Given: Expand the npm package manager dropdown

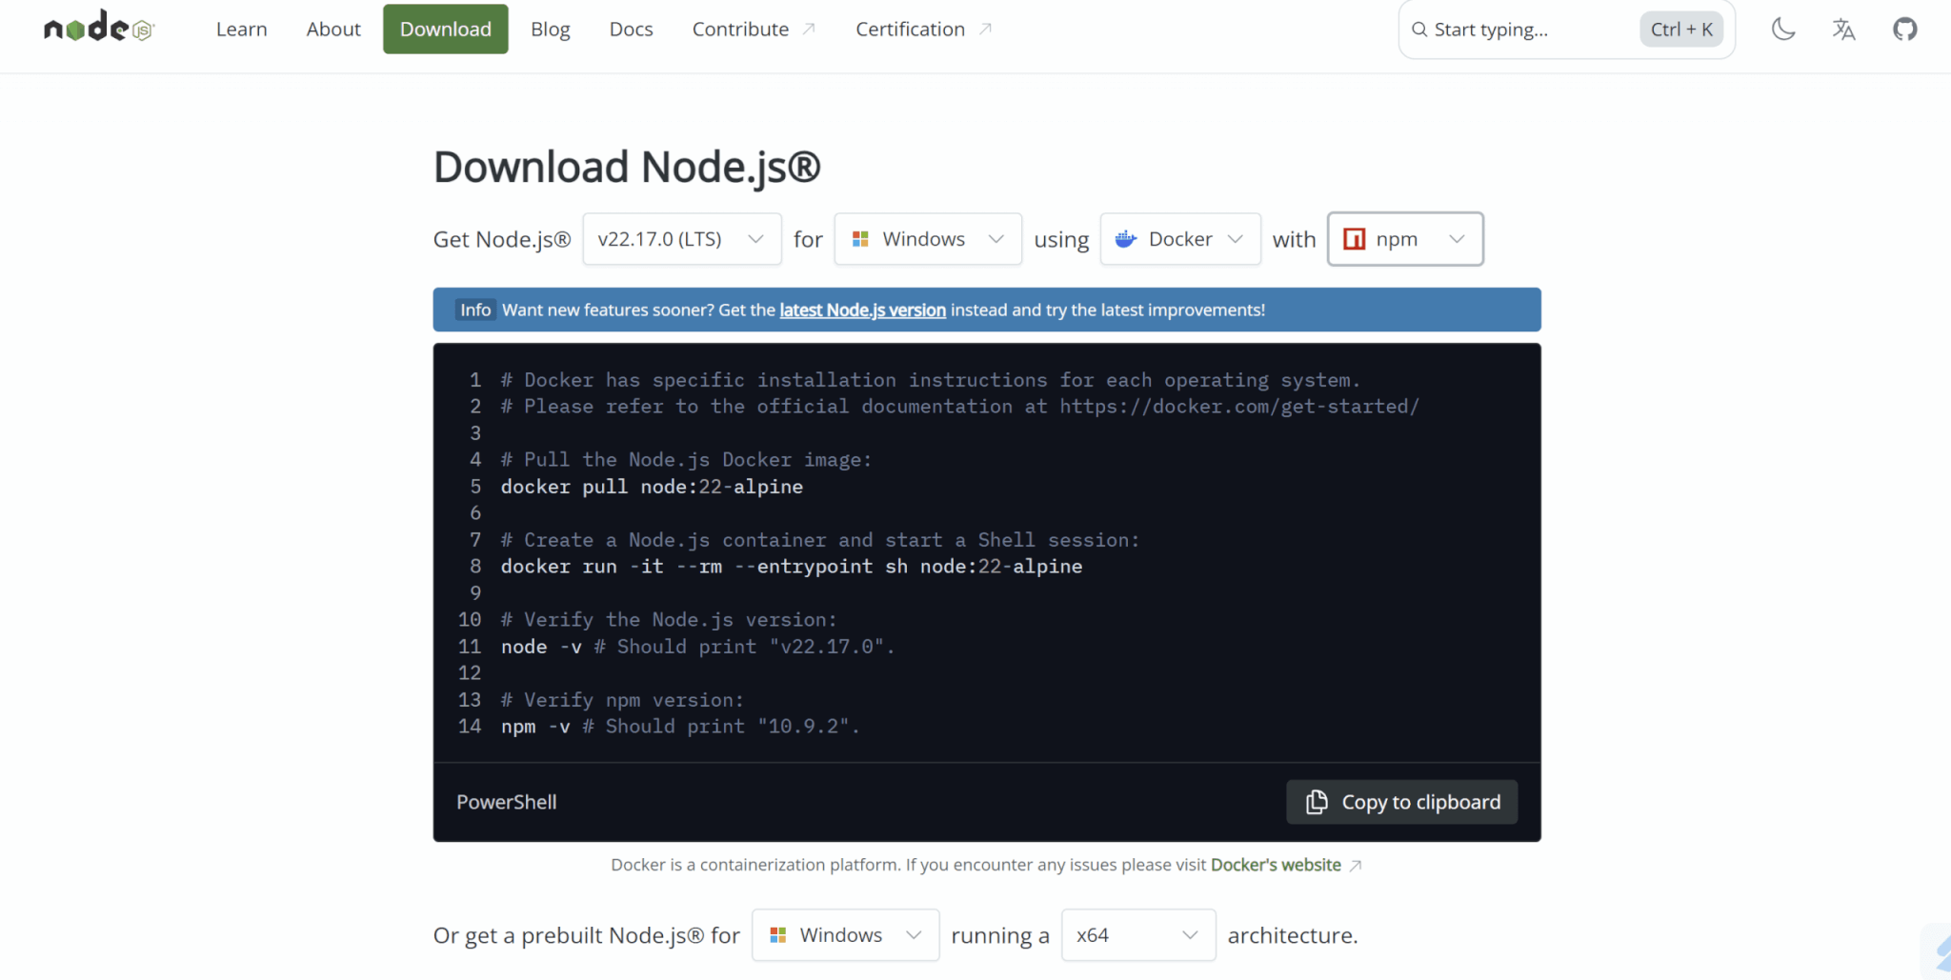Looking at the screenshot, I should [1405, 239].
